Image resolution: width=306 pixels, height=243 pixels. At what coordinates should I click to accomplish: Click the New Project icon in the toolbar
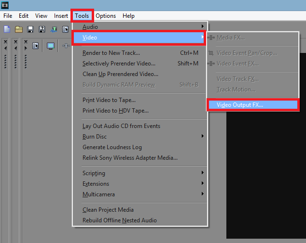pyautogui.click(x=7, y=29)
